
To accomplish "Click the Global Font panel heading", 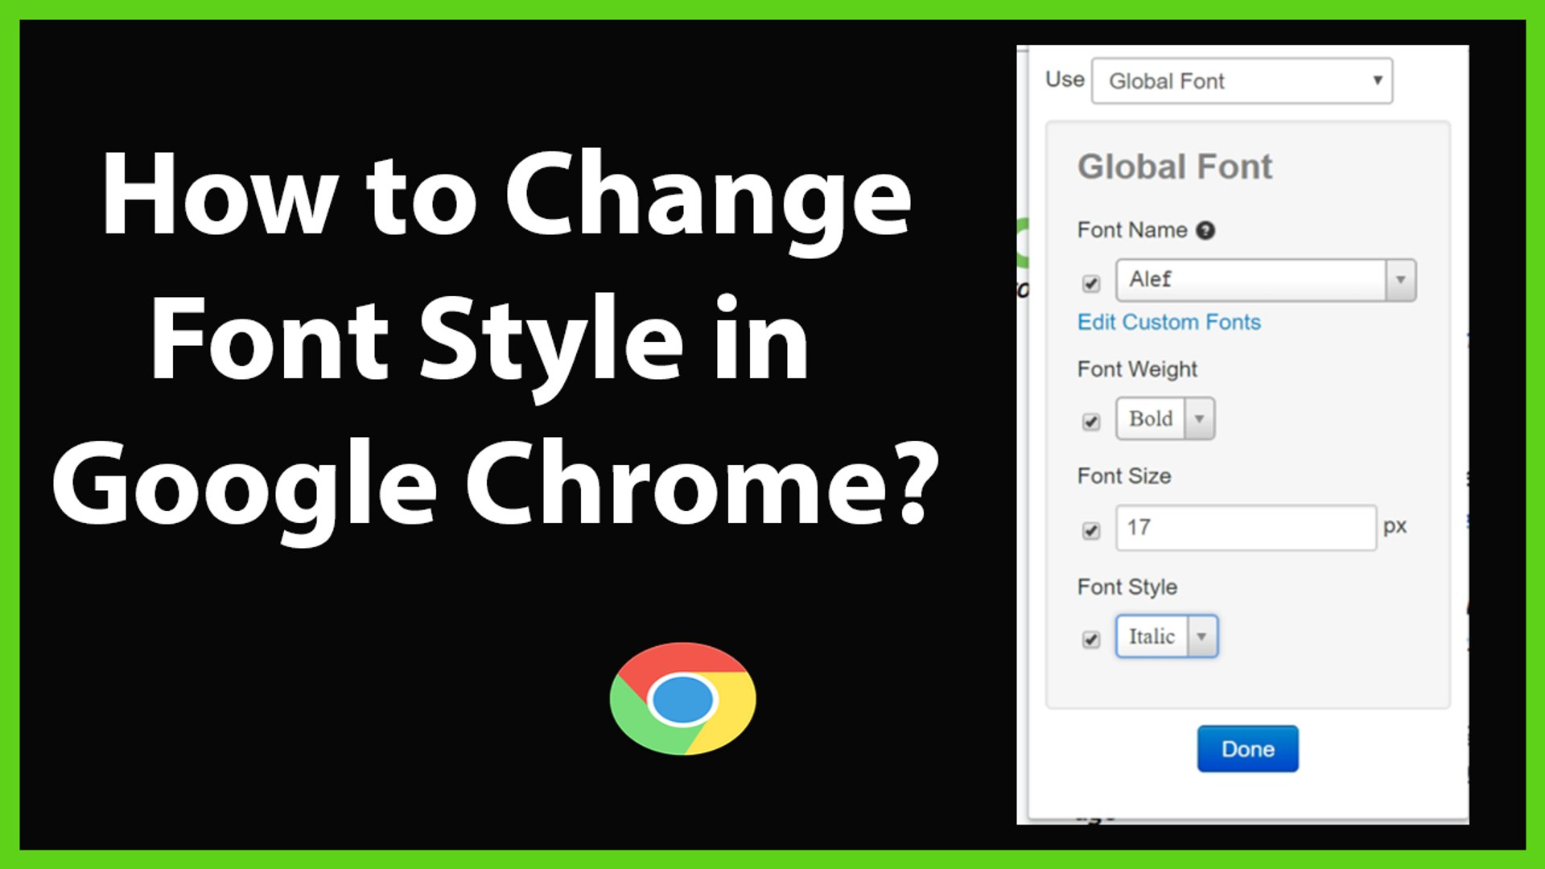I will pyautogui.click(x=1176, y=167).
